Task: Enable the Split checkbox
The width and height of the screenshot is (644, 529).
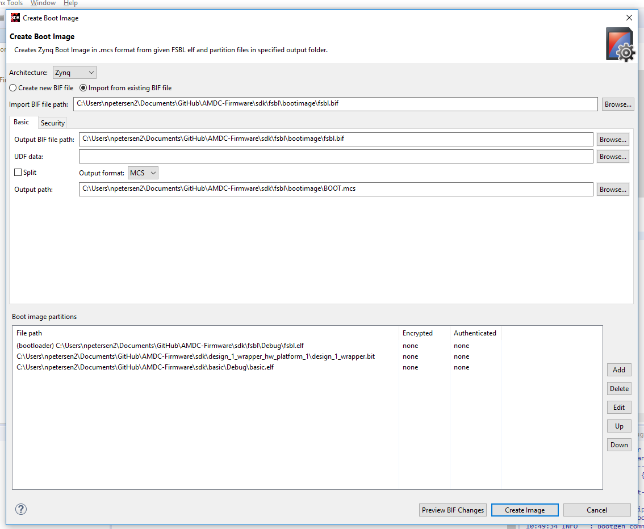Action: [x=25, y=173]
